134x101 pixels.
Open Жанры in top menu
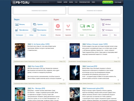coord(71,2)
